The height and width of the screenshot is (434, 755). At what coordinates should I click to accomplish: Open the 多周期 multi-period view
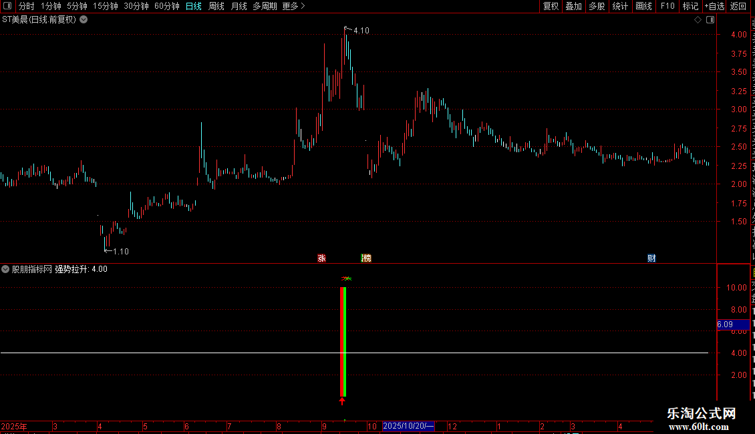coord(265,6)
